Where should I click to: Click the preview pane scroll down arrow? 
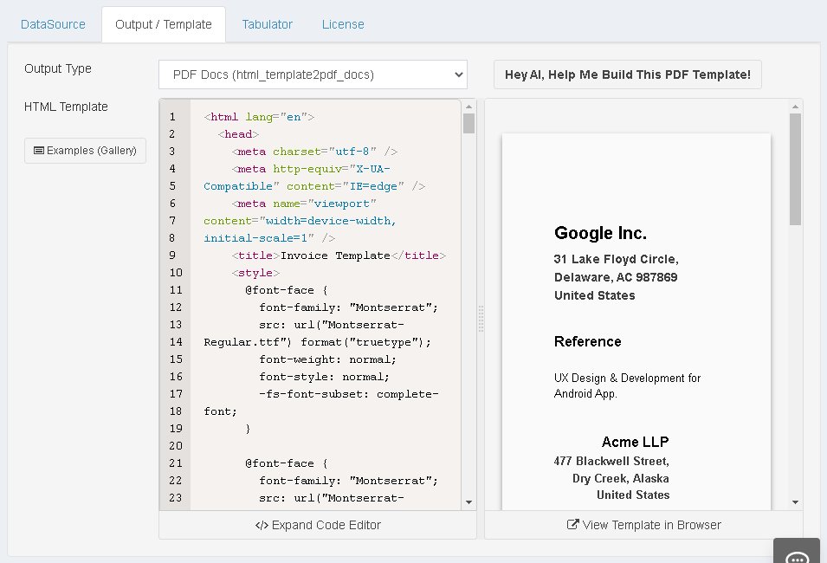coord(795,502)
